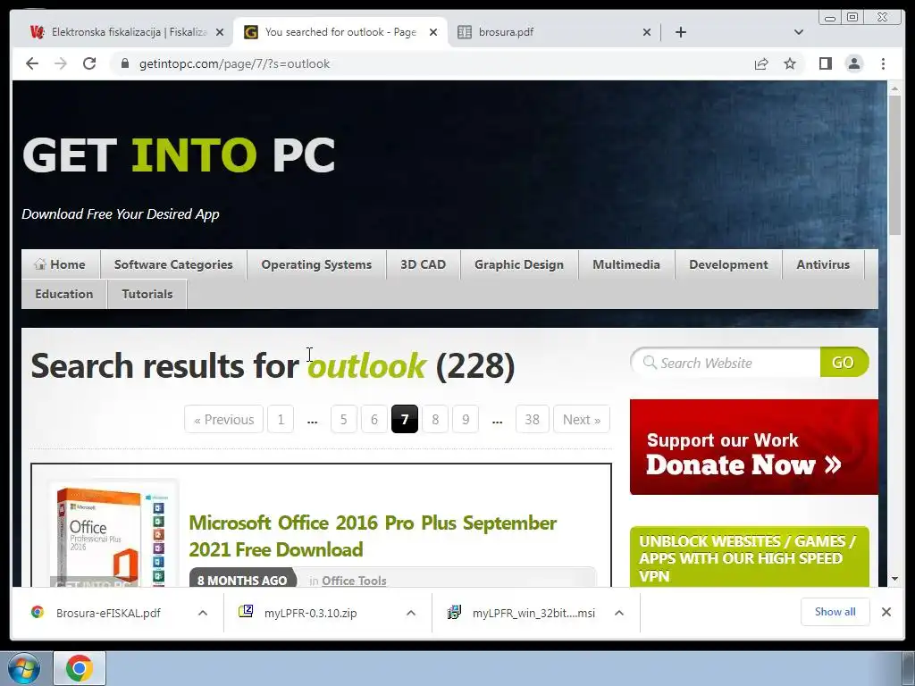
Task: Click the green GO search button
Action: pyautogui.click(x=844, y=363)
